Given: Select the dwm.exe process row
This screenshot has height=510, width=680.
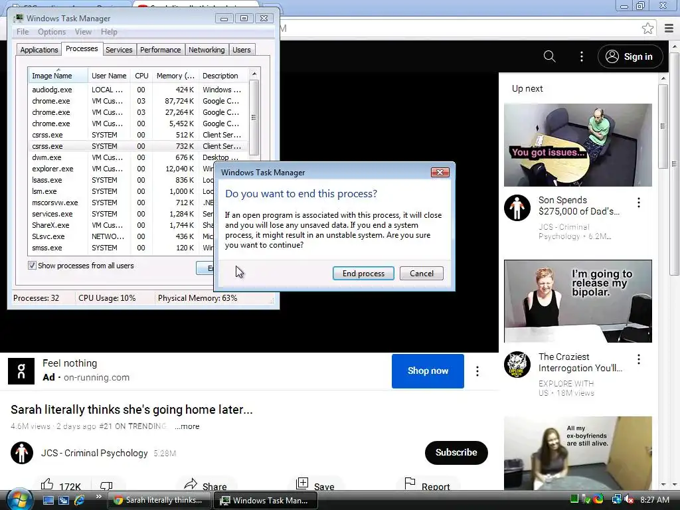Looking at the screenshot, I should [139, 157].
